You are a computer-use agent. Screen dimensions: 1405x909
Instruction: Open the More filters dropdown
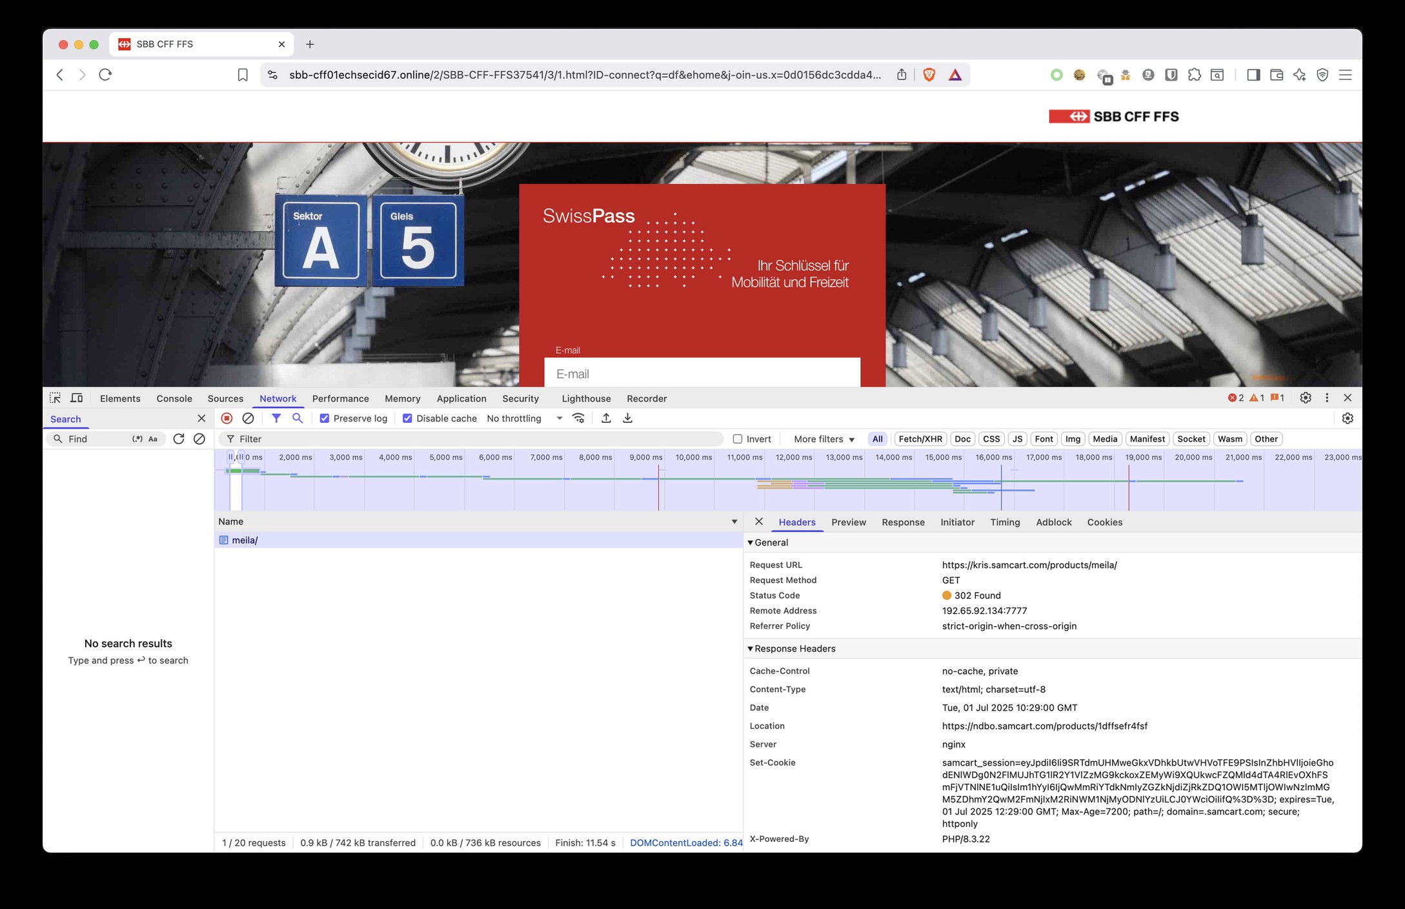point(824,439)
